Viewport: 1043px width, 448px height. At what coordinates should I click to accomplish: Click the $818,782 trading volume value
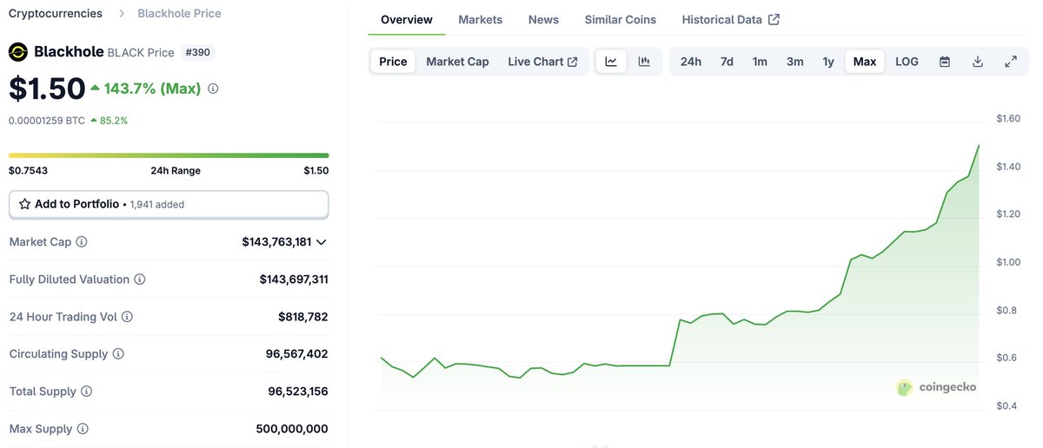click(303, 317)
